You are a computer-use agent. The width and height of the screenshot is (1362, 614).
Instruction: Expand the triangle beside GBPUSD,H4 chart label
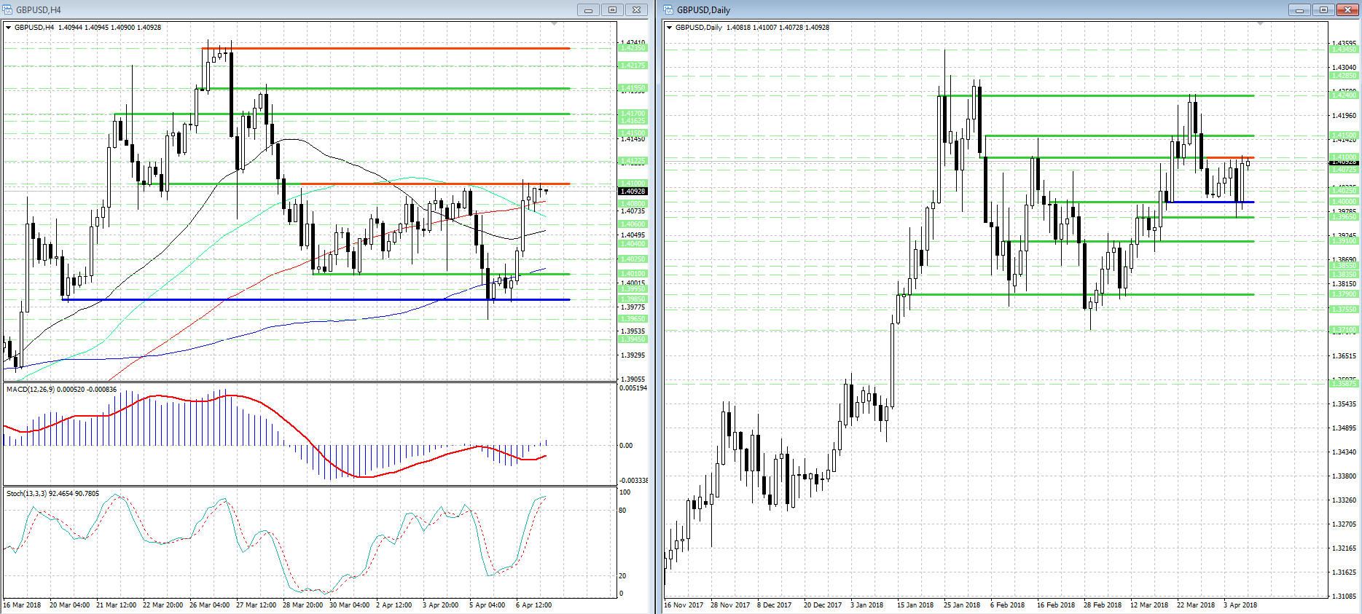point(9,28)
